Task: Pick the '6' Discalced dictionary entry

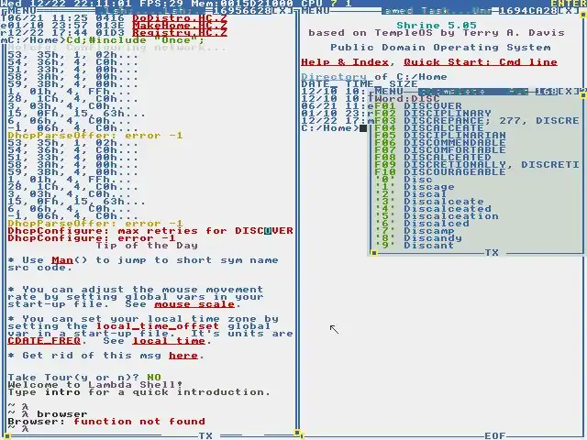Action: pyautogui.click(x=422, y=224)
